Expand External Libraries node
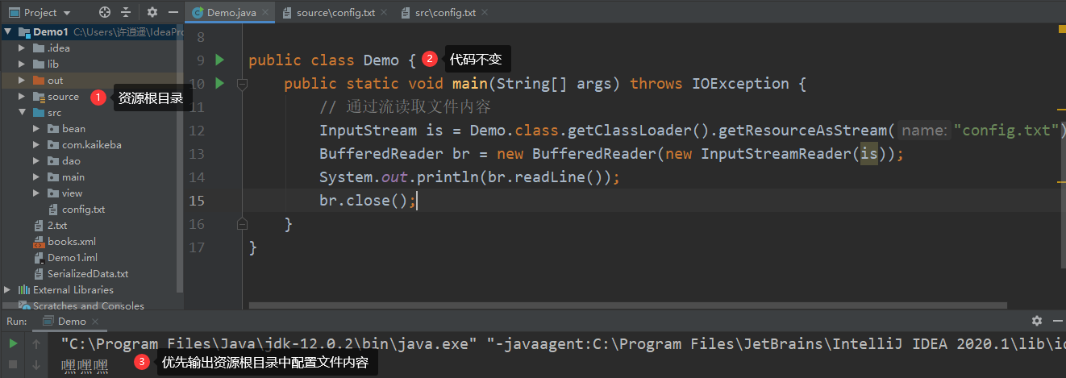Viewport: 1066px width, 378px height. tap(8, 290)
